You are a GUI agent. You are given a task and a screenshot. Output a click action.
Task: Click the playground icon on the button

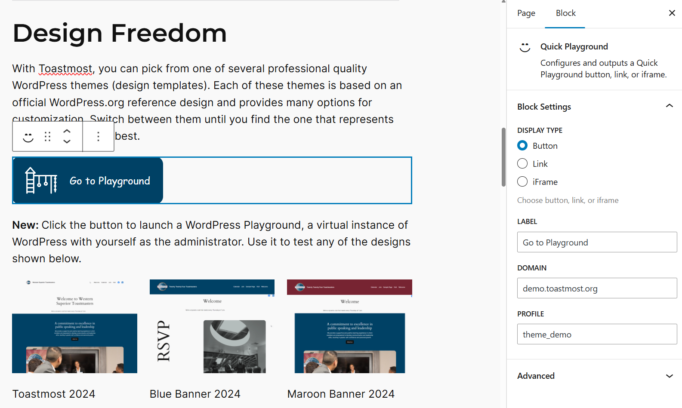coord(41,181)
